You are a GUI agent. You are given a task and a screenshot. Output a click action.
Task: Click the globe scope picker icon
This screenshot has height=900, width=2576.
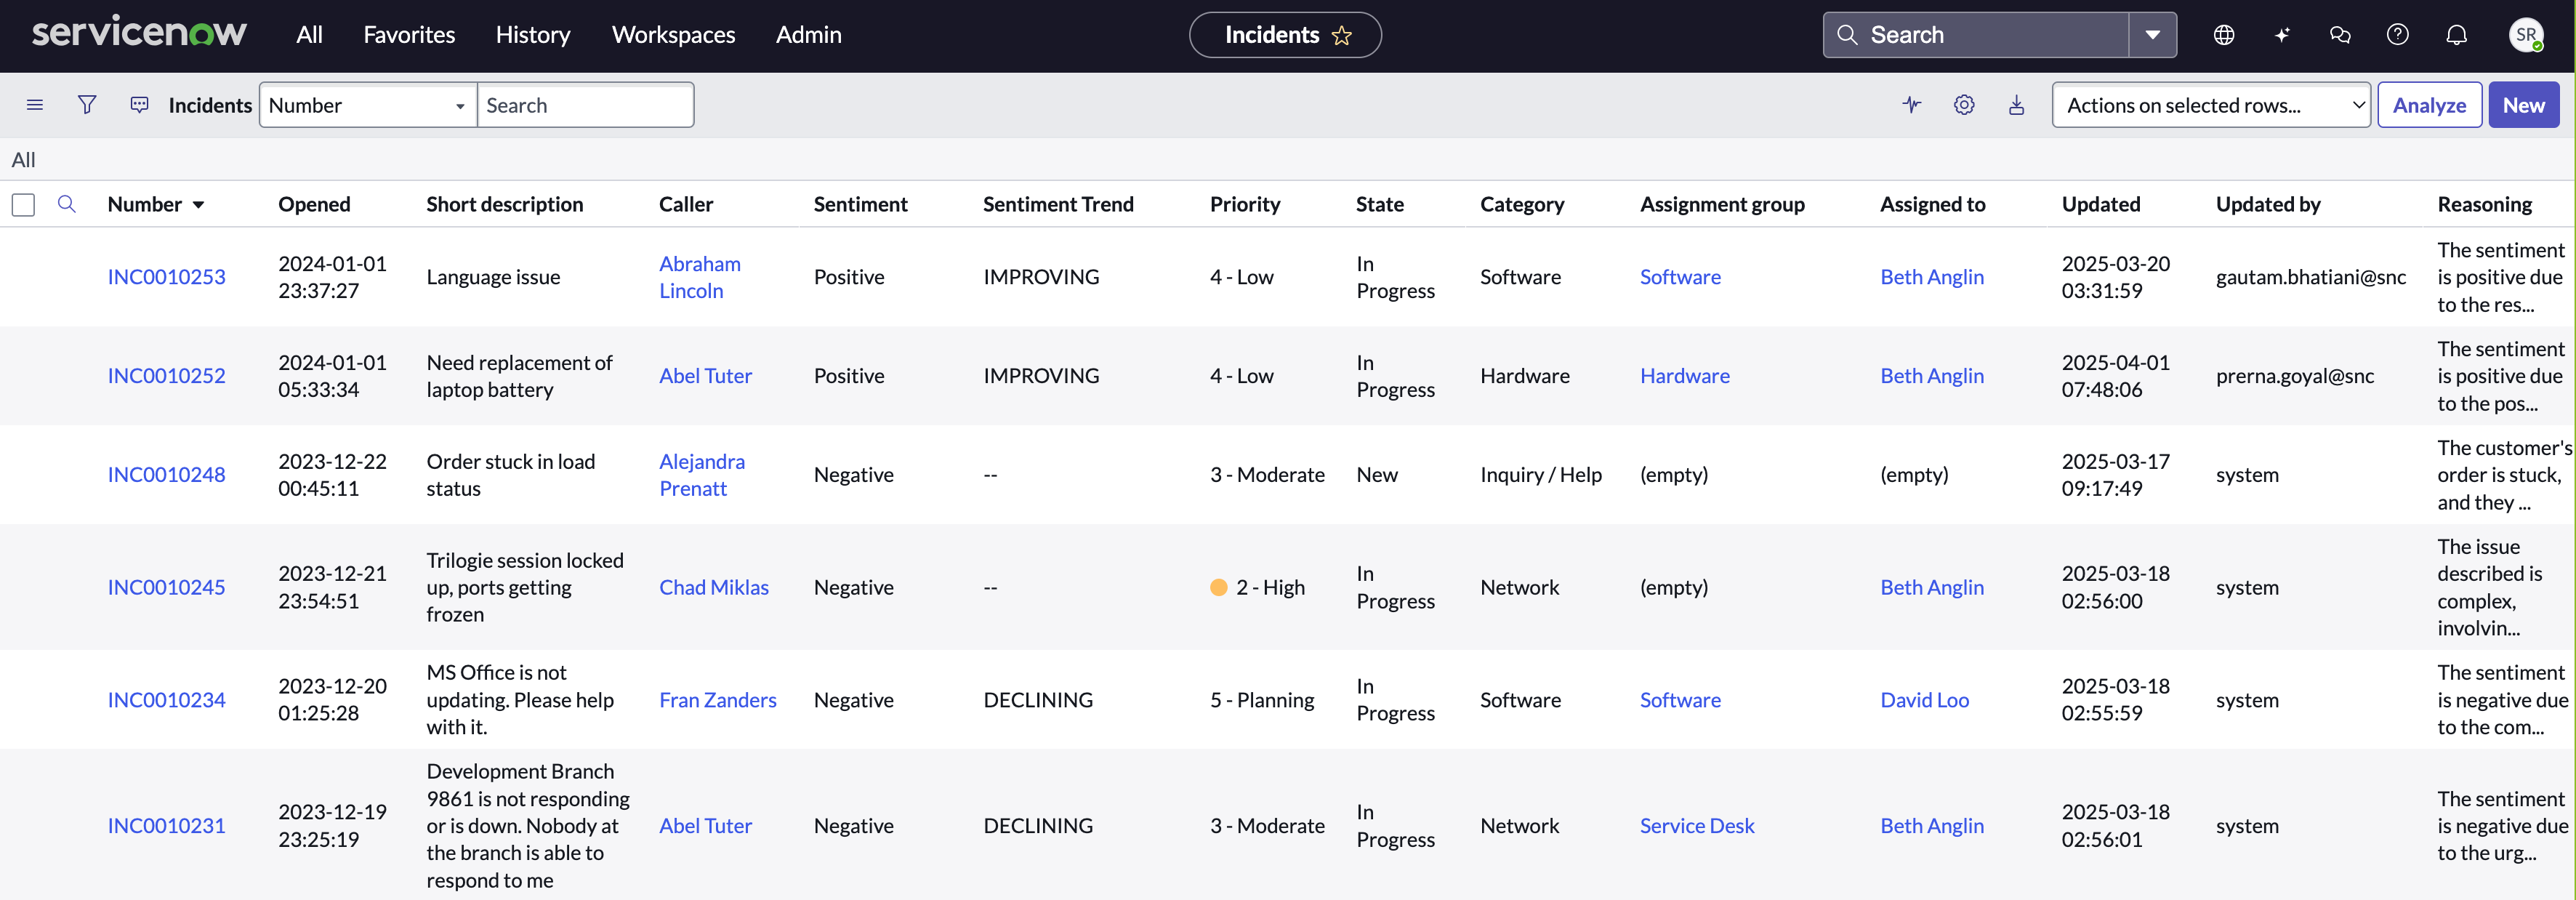tap(2223, 35)
